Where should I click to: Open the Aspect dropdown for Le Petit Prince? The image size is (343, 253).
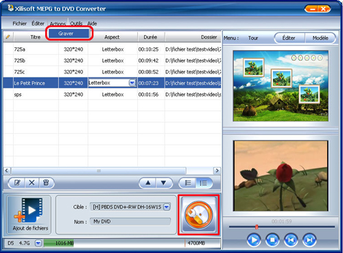coord(132,83)
